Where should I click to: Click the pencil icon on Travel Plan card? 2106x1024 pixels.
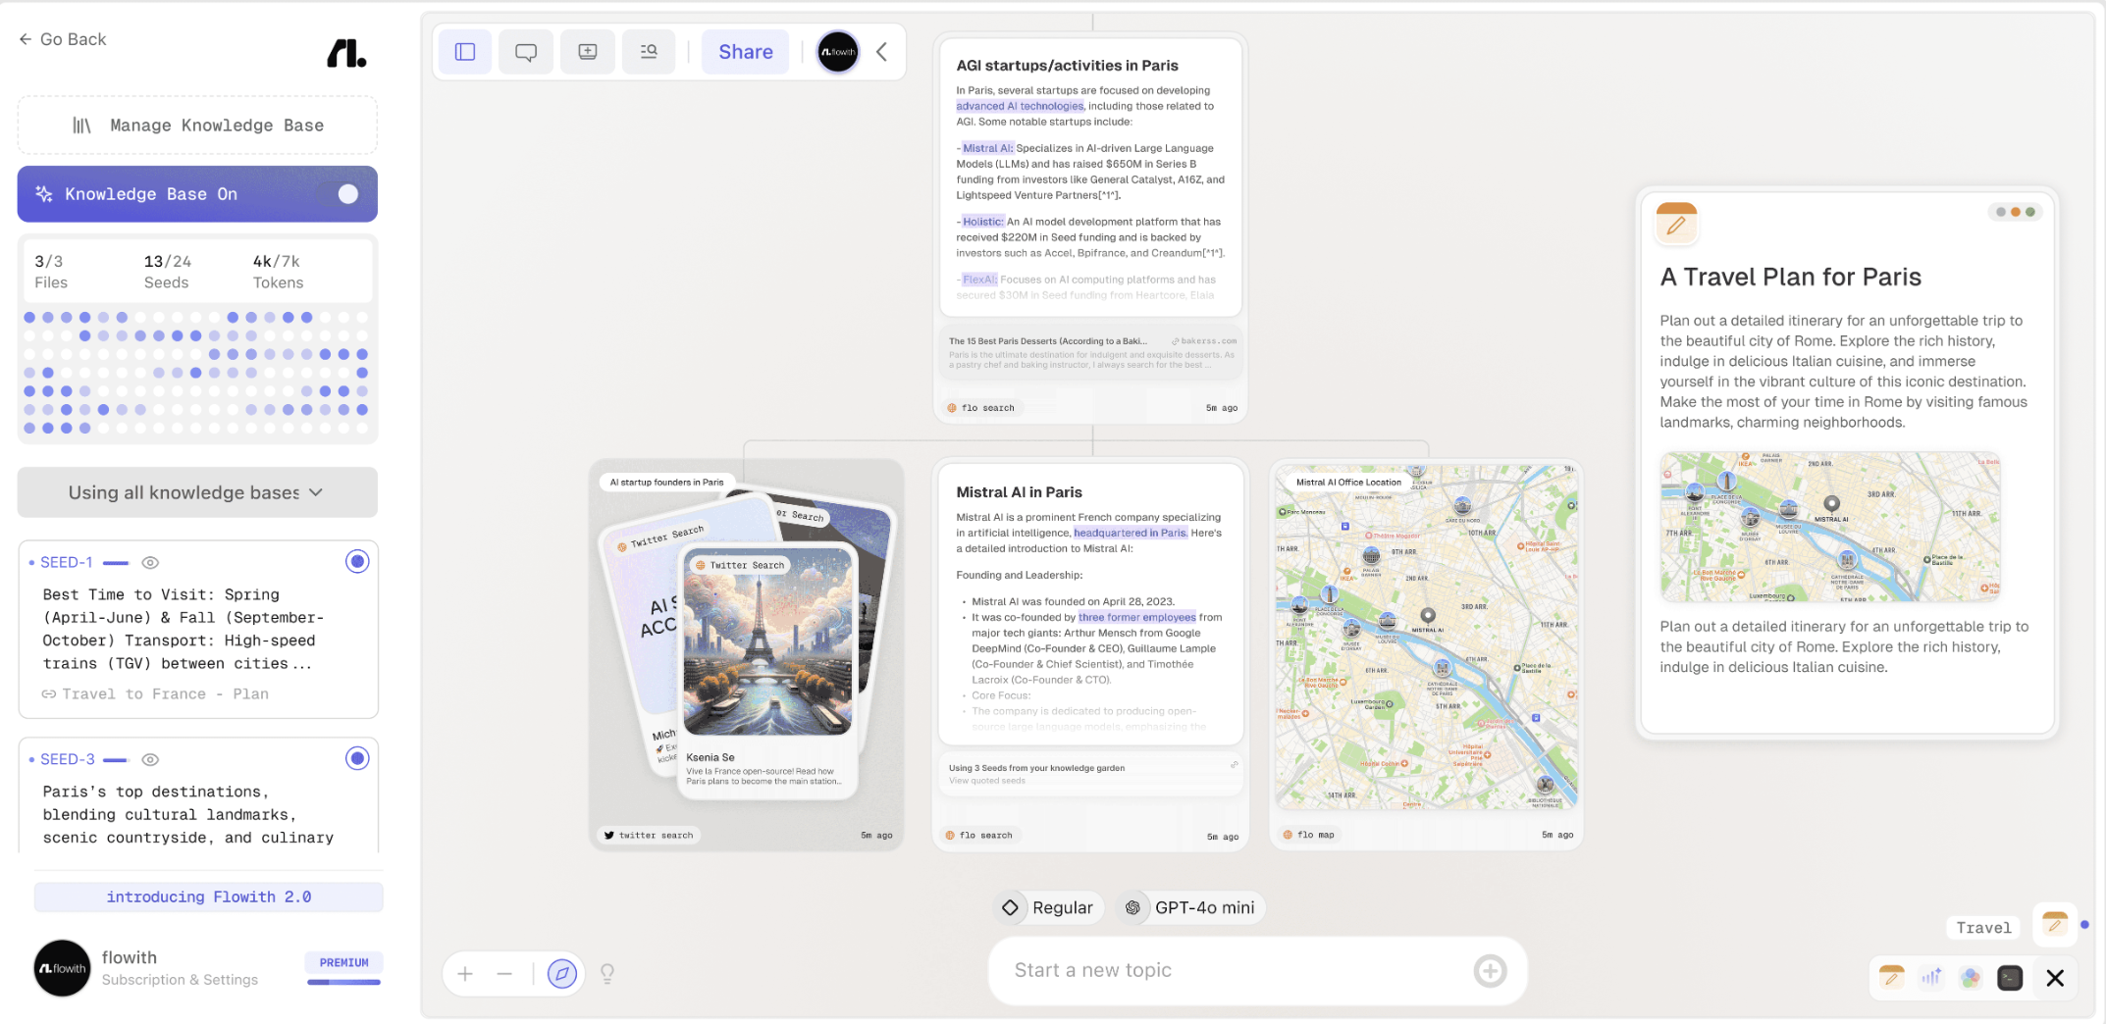1676,224
